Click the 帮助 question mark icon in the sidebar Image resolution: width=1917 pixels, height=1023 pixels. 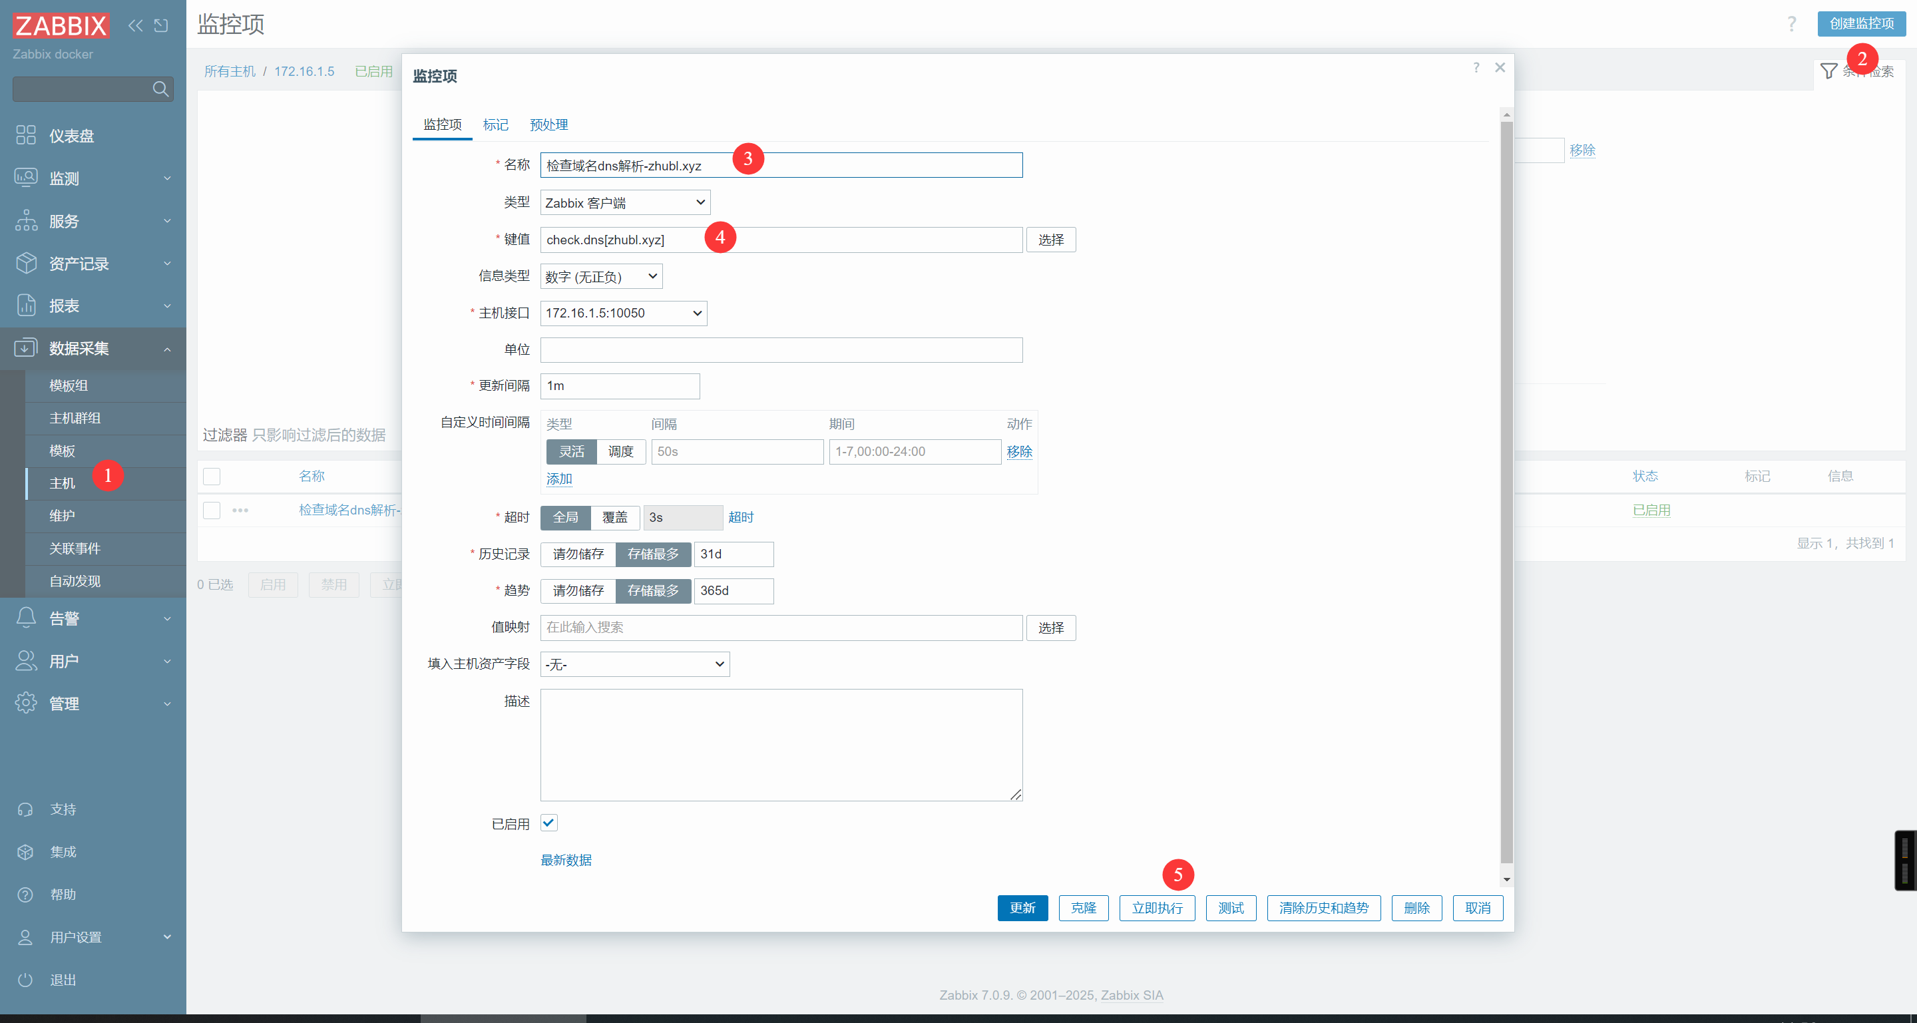(25, 895)
